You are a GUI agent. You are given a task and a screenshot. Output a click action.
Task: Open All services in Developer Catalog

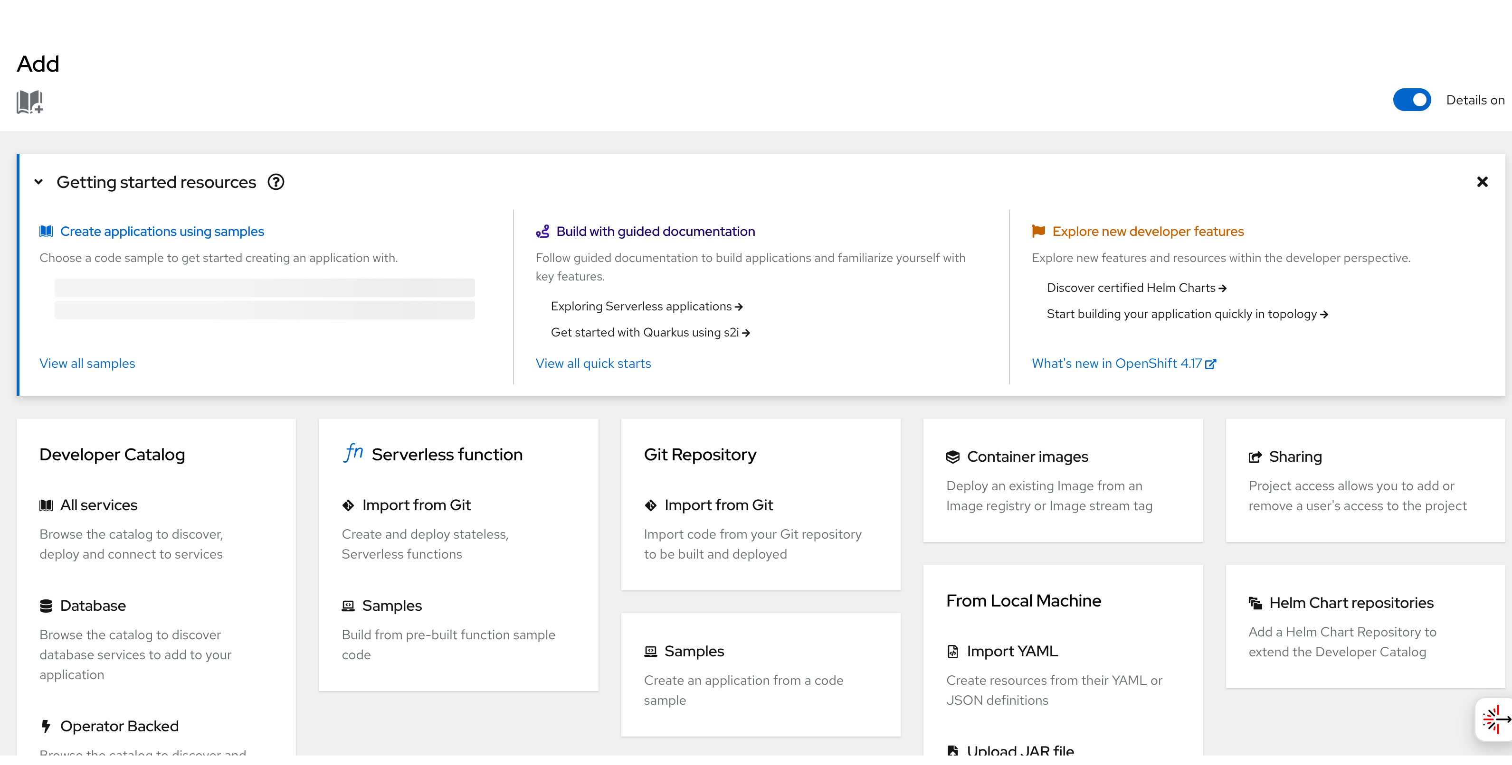99,505
